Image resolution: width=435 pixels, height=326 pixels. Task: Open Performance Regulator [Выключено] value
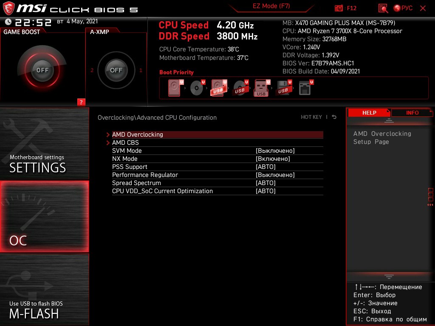(275, 174)
